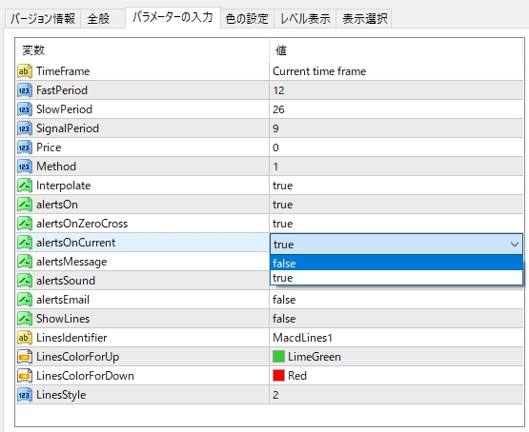Select the SlowPeriod variable name
The width and height of the screenshot is (529, 432).
click(x=64, y=109)
